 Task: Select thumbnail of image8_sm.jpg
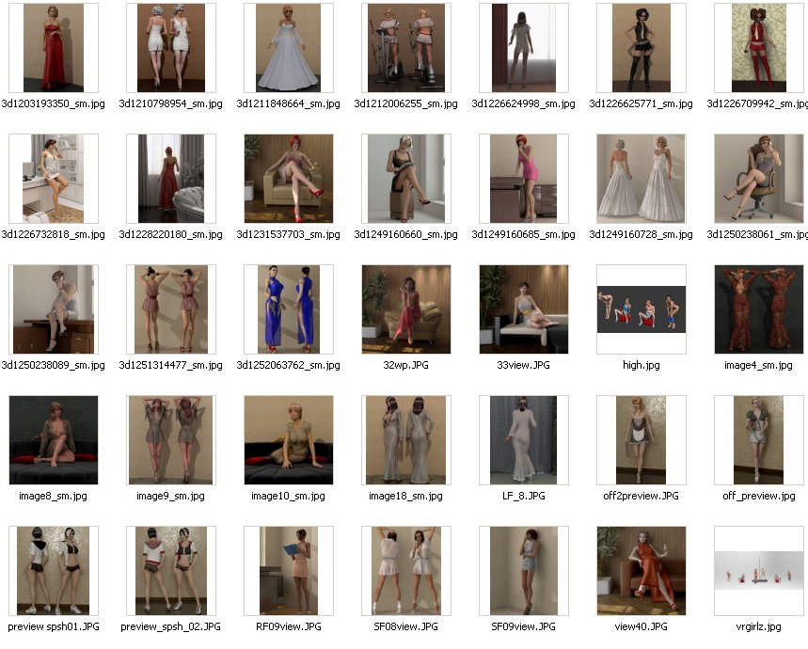pos(54,440)
